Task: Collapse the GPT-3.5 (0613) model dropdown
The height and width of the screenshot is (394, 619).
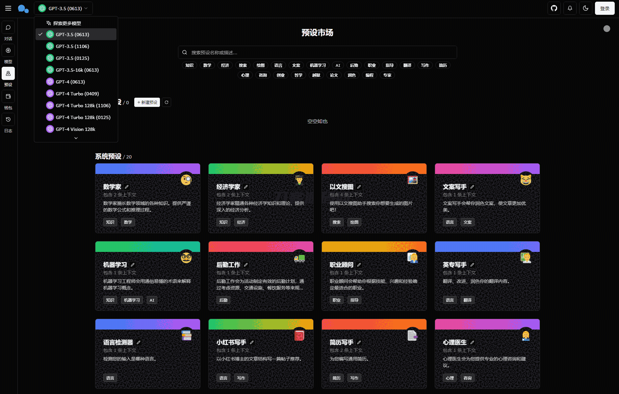Action: tap(63, 8)
